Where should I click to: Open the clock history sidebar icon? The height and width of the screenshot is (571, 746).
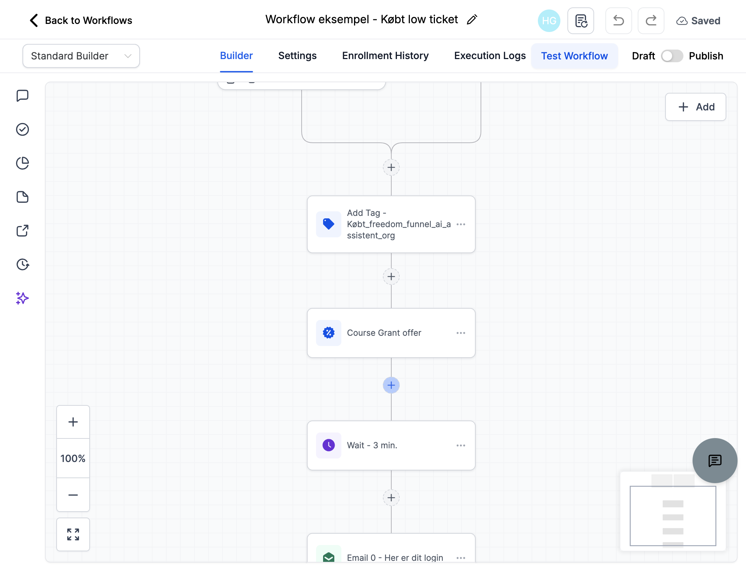22,264
